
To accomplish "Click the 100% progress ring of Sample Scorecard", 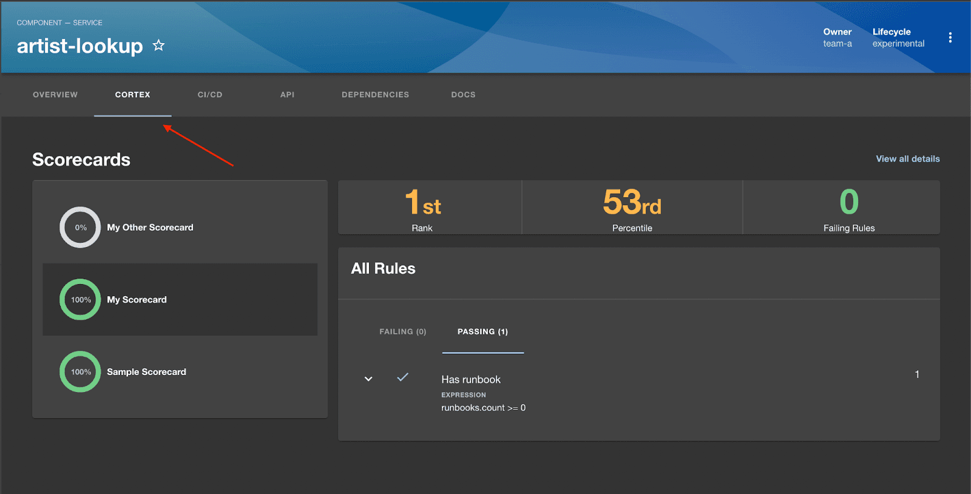I will [80, 372].
